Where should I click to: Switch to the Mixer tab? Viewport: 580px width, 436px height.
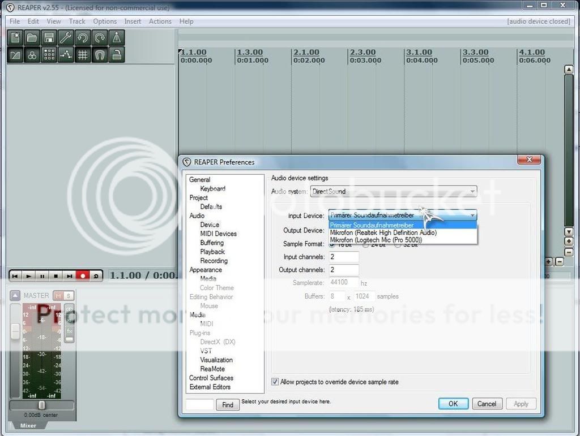(28, 426)
